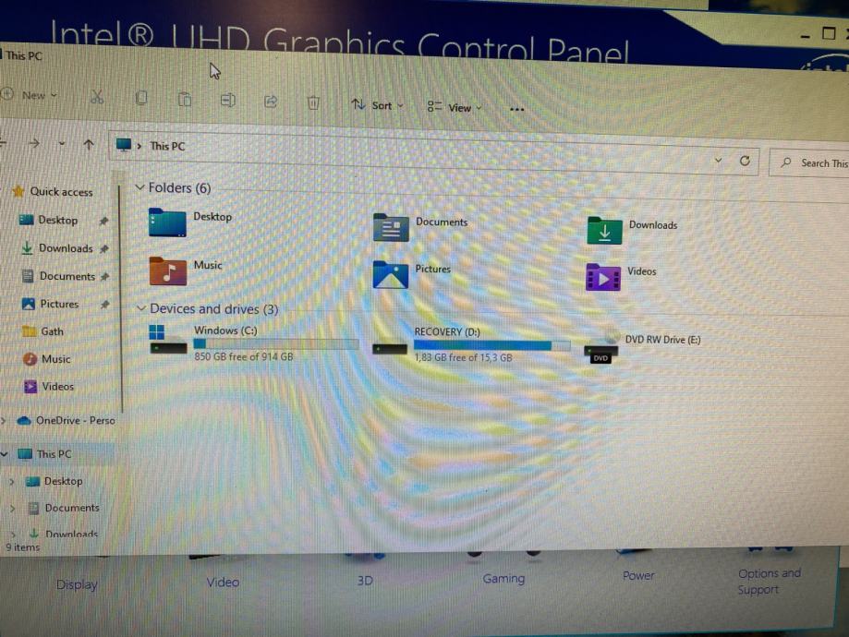The width and height of the screenshot is (849, 637).
Task: Select Music in the sidebar
Action: (x=46, y=359)
